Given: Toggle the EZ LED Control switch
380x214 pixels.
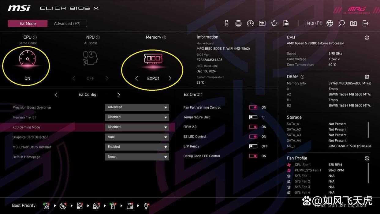Looking at the screenshot, I should (x=253, y=137).
